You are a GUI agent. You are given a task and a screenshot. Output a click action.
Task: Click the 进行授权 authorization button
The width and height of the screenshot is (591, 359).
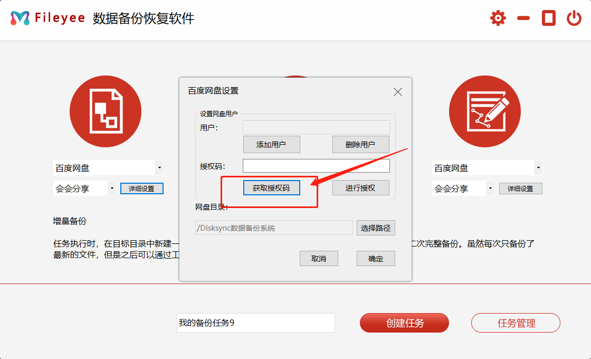pyautogui.click(x=361, y=187)
